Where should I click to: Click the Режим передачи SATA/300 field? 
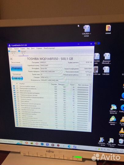tap(51, 71)
